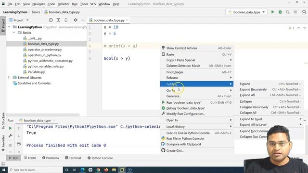This screenshot has height=173, width=308.
Task: Toggle Structure side tool window
Action: [3, 121]
